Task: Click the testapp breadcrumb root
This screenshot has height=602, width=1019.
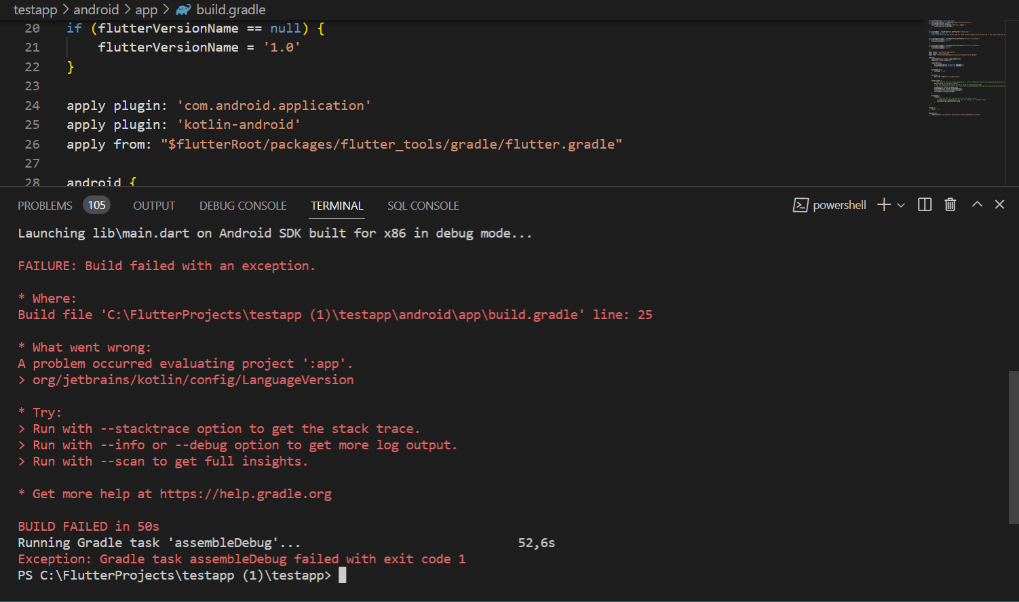Action: (35, 10)
